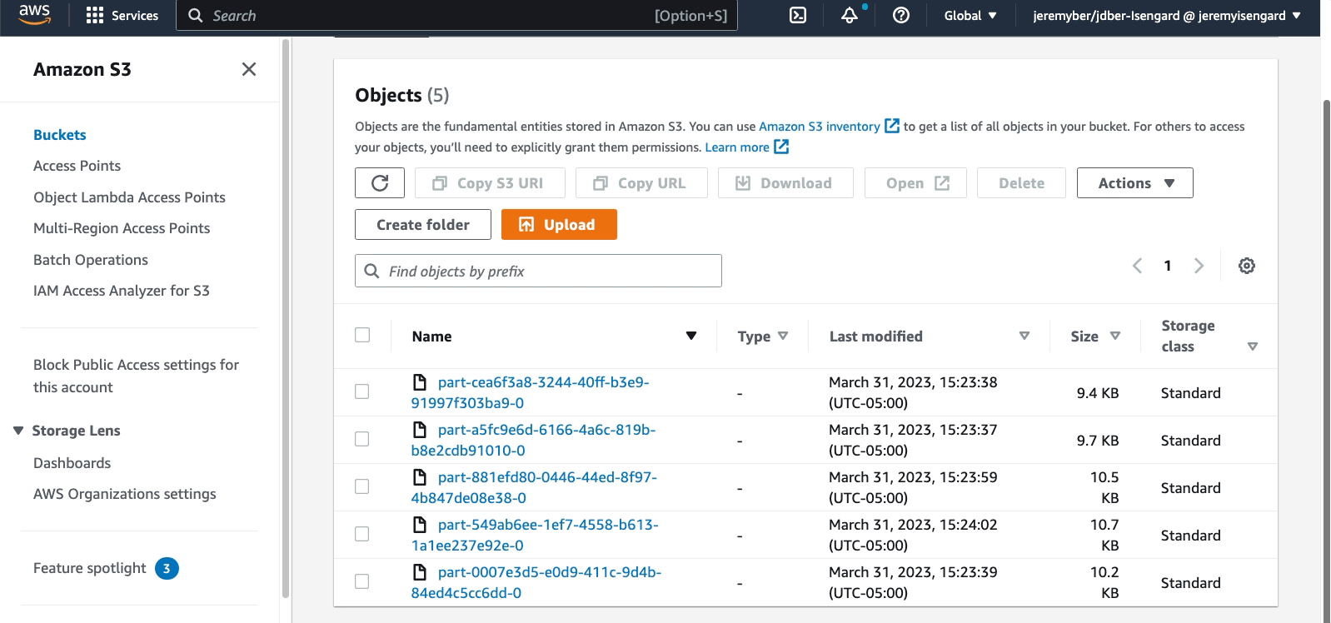Click the orange Upload button
This screenshot has height=623, width=1331.
coord(559,225)
